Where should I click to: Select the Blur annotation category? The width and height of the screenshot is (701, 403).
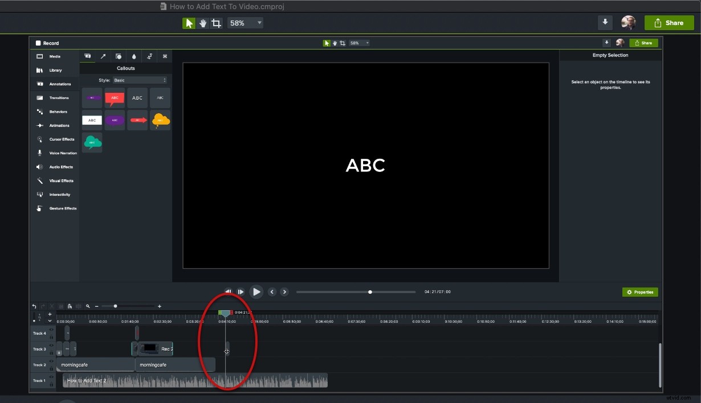(x=133, y=56)
